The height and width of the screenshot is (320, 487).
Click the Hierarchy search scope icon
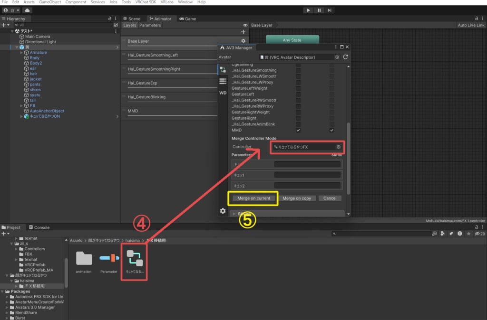click(x=116, y=25)
